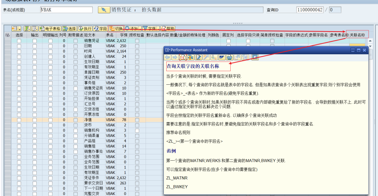Image resolution: width=378 pixels, height=196 pixels.
Task: Click the page list icon in Performance Assistant toolbar
Action: tap(245, 57)
